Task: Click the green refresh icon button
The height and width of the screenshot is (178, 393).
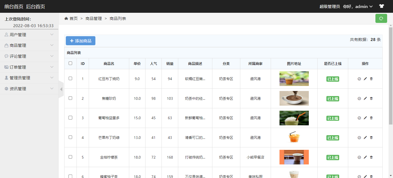Action: (381, 18)
